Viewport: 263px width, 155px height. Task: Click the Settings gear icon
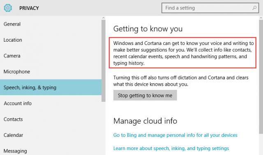(x=8, y=8)
